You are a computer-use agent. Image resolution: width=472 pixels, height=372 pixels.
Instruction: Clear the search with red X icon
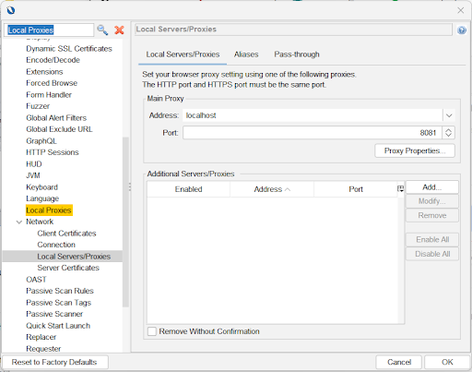[119, 30]
